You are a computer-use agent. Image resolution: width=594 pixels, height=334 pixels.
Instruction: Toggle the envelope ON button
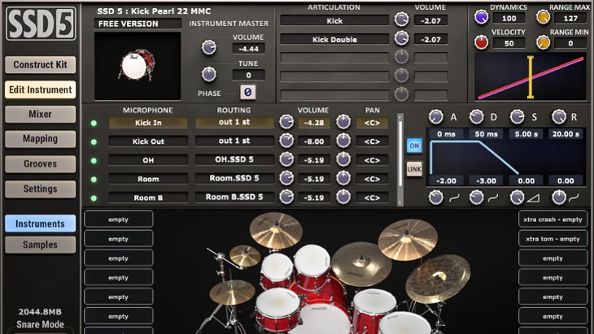[x=414, y=145]
